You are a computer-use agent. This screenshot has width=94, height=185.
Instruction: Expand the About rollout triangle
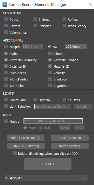click(x=7, y=178)
